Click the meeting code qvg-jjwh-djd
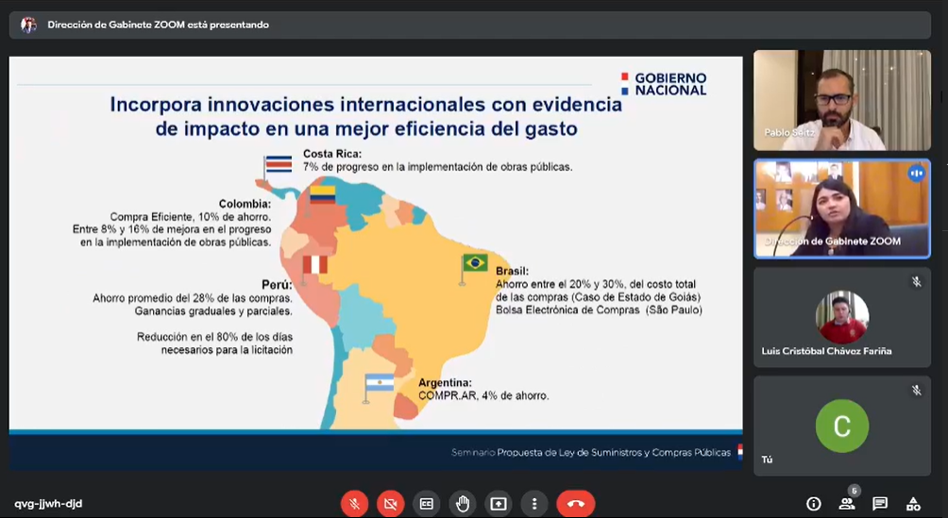 coord(48,504)
